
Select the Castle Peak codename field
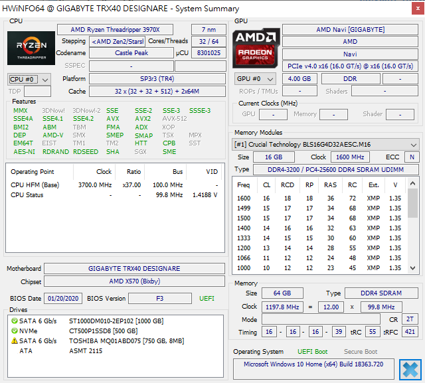coord(131,53)
